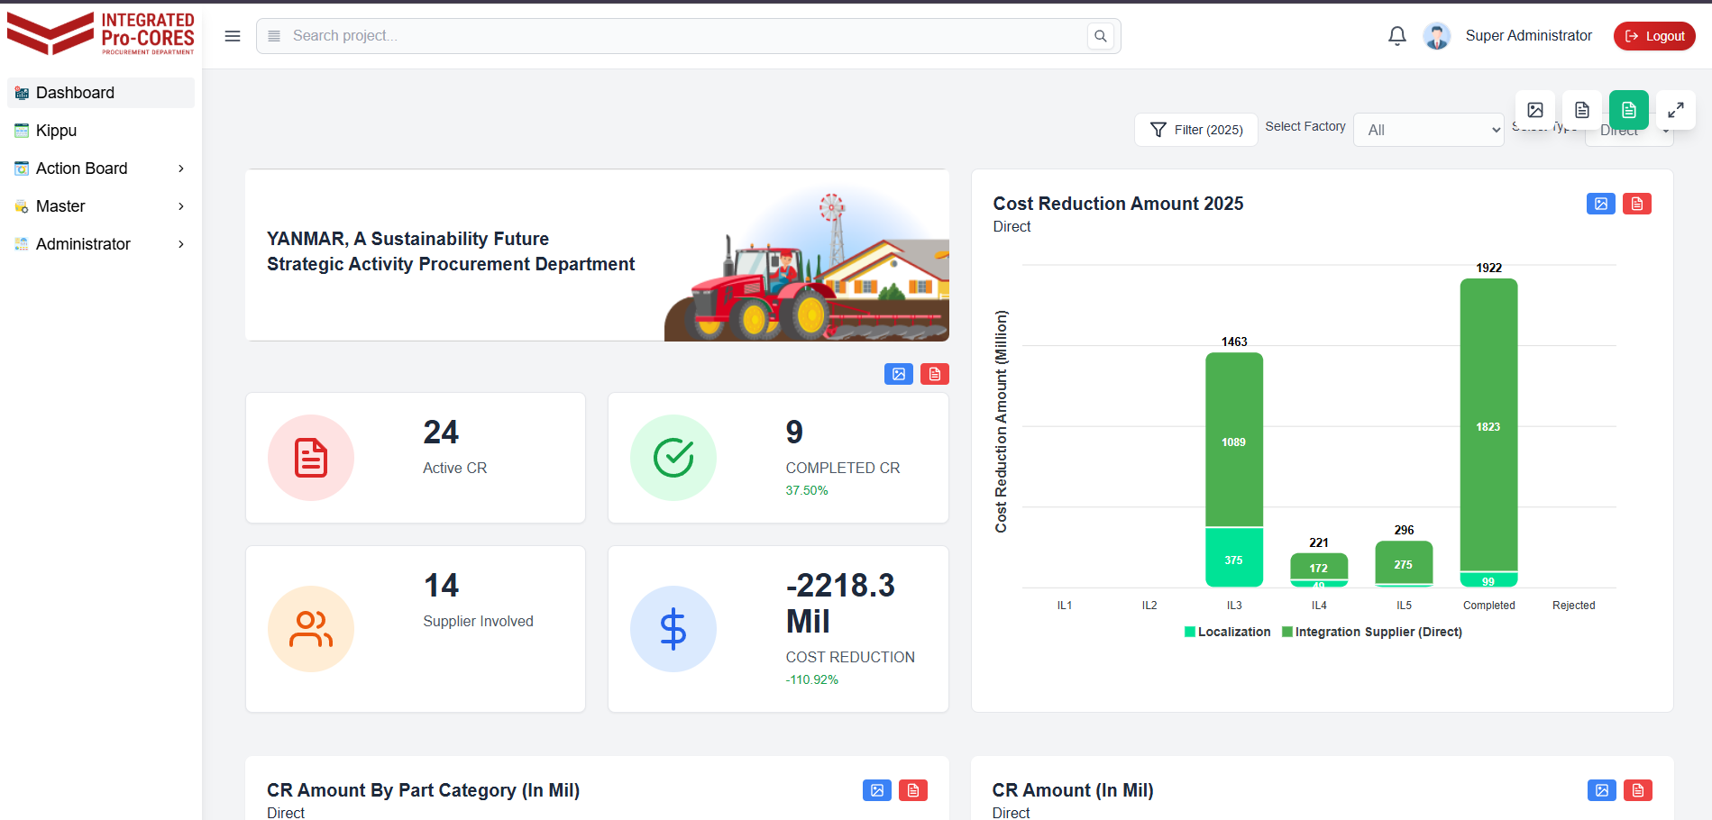Screen dimensions: 1712x820
Task: Click the 14 Supplier Involved value
Action: click(441, 586)
